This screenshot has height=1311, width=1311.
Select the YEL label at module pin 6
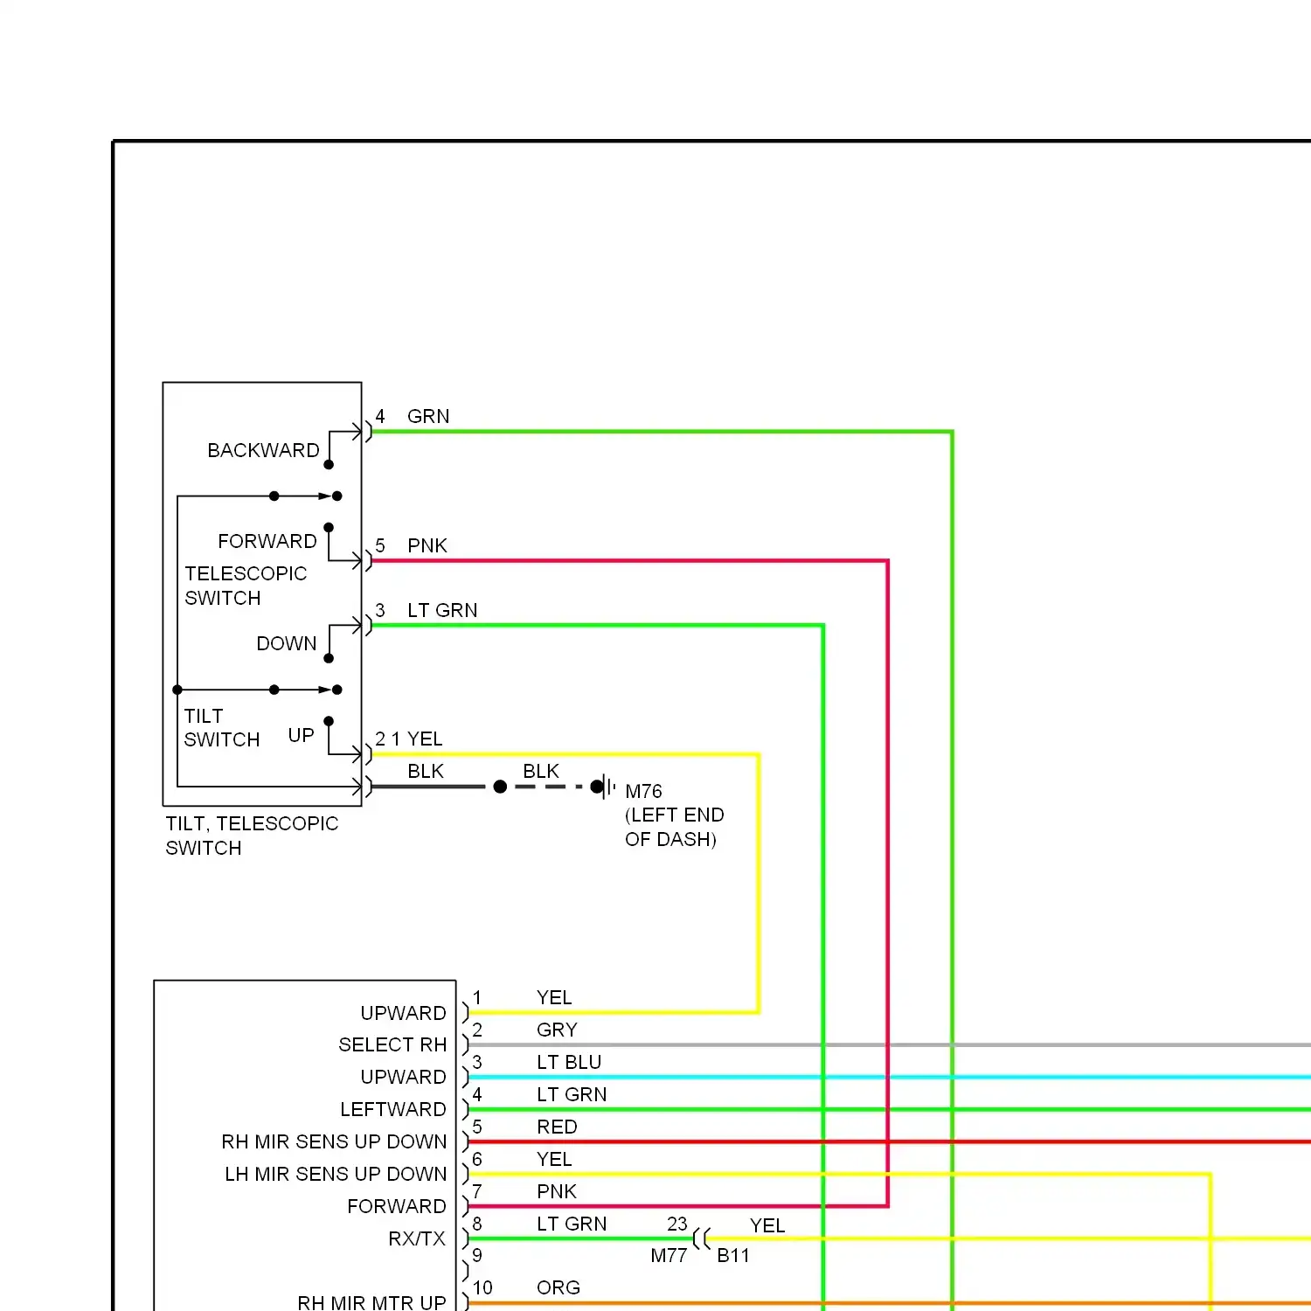(x=554, y=1159)
